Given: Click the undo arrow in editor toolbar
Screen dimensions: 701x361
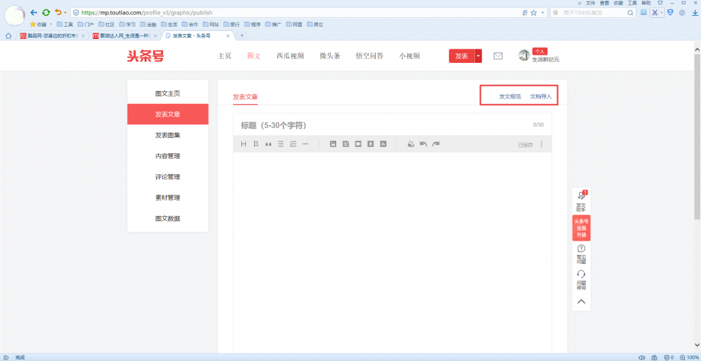Looking at the screenshot, I should pos(423,144).
